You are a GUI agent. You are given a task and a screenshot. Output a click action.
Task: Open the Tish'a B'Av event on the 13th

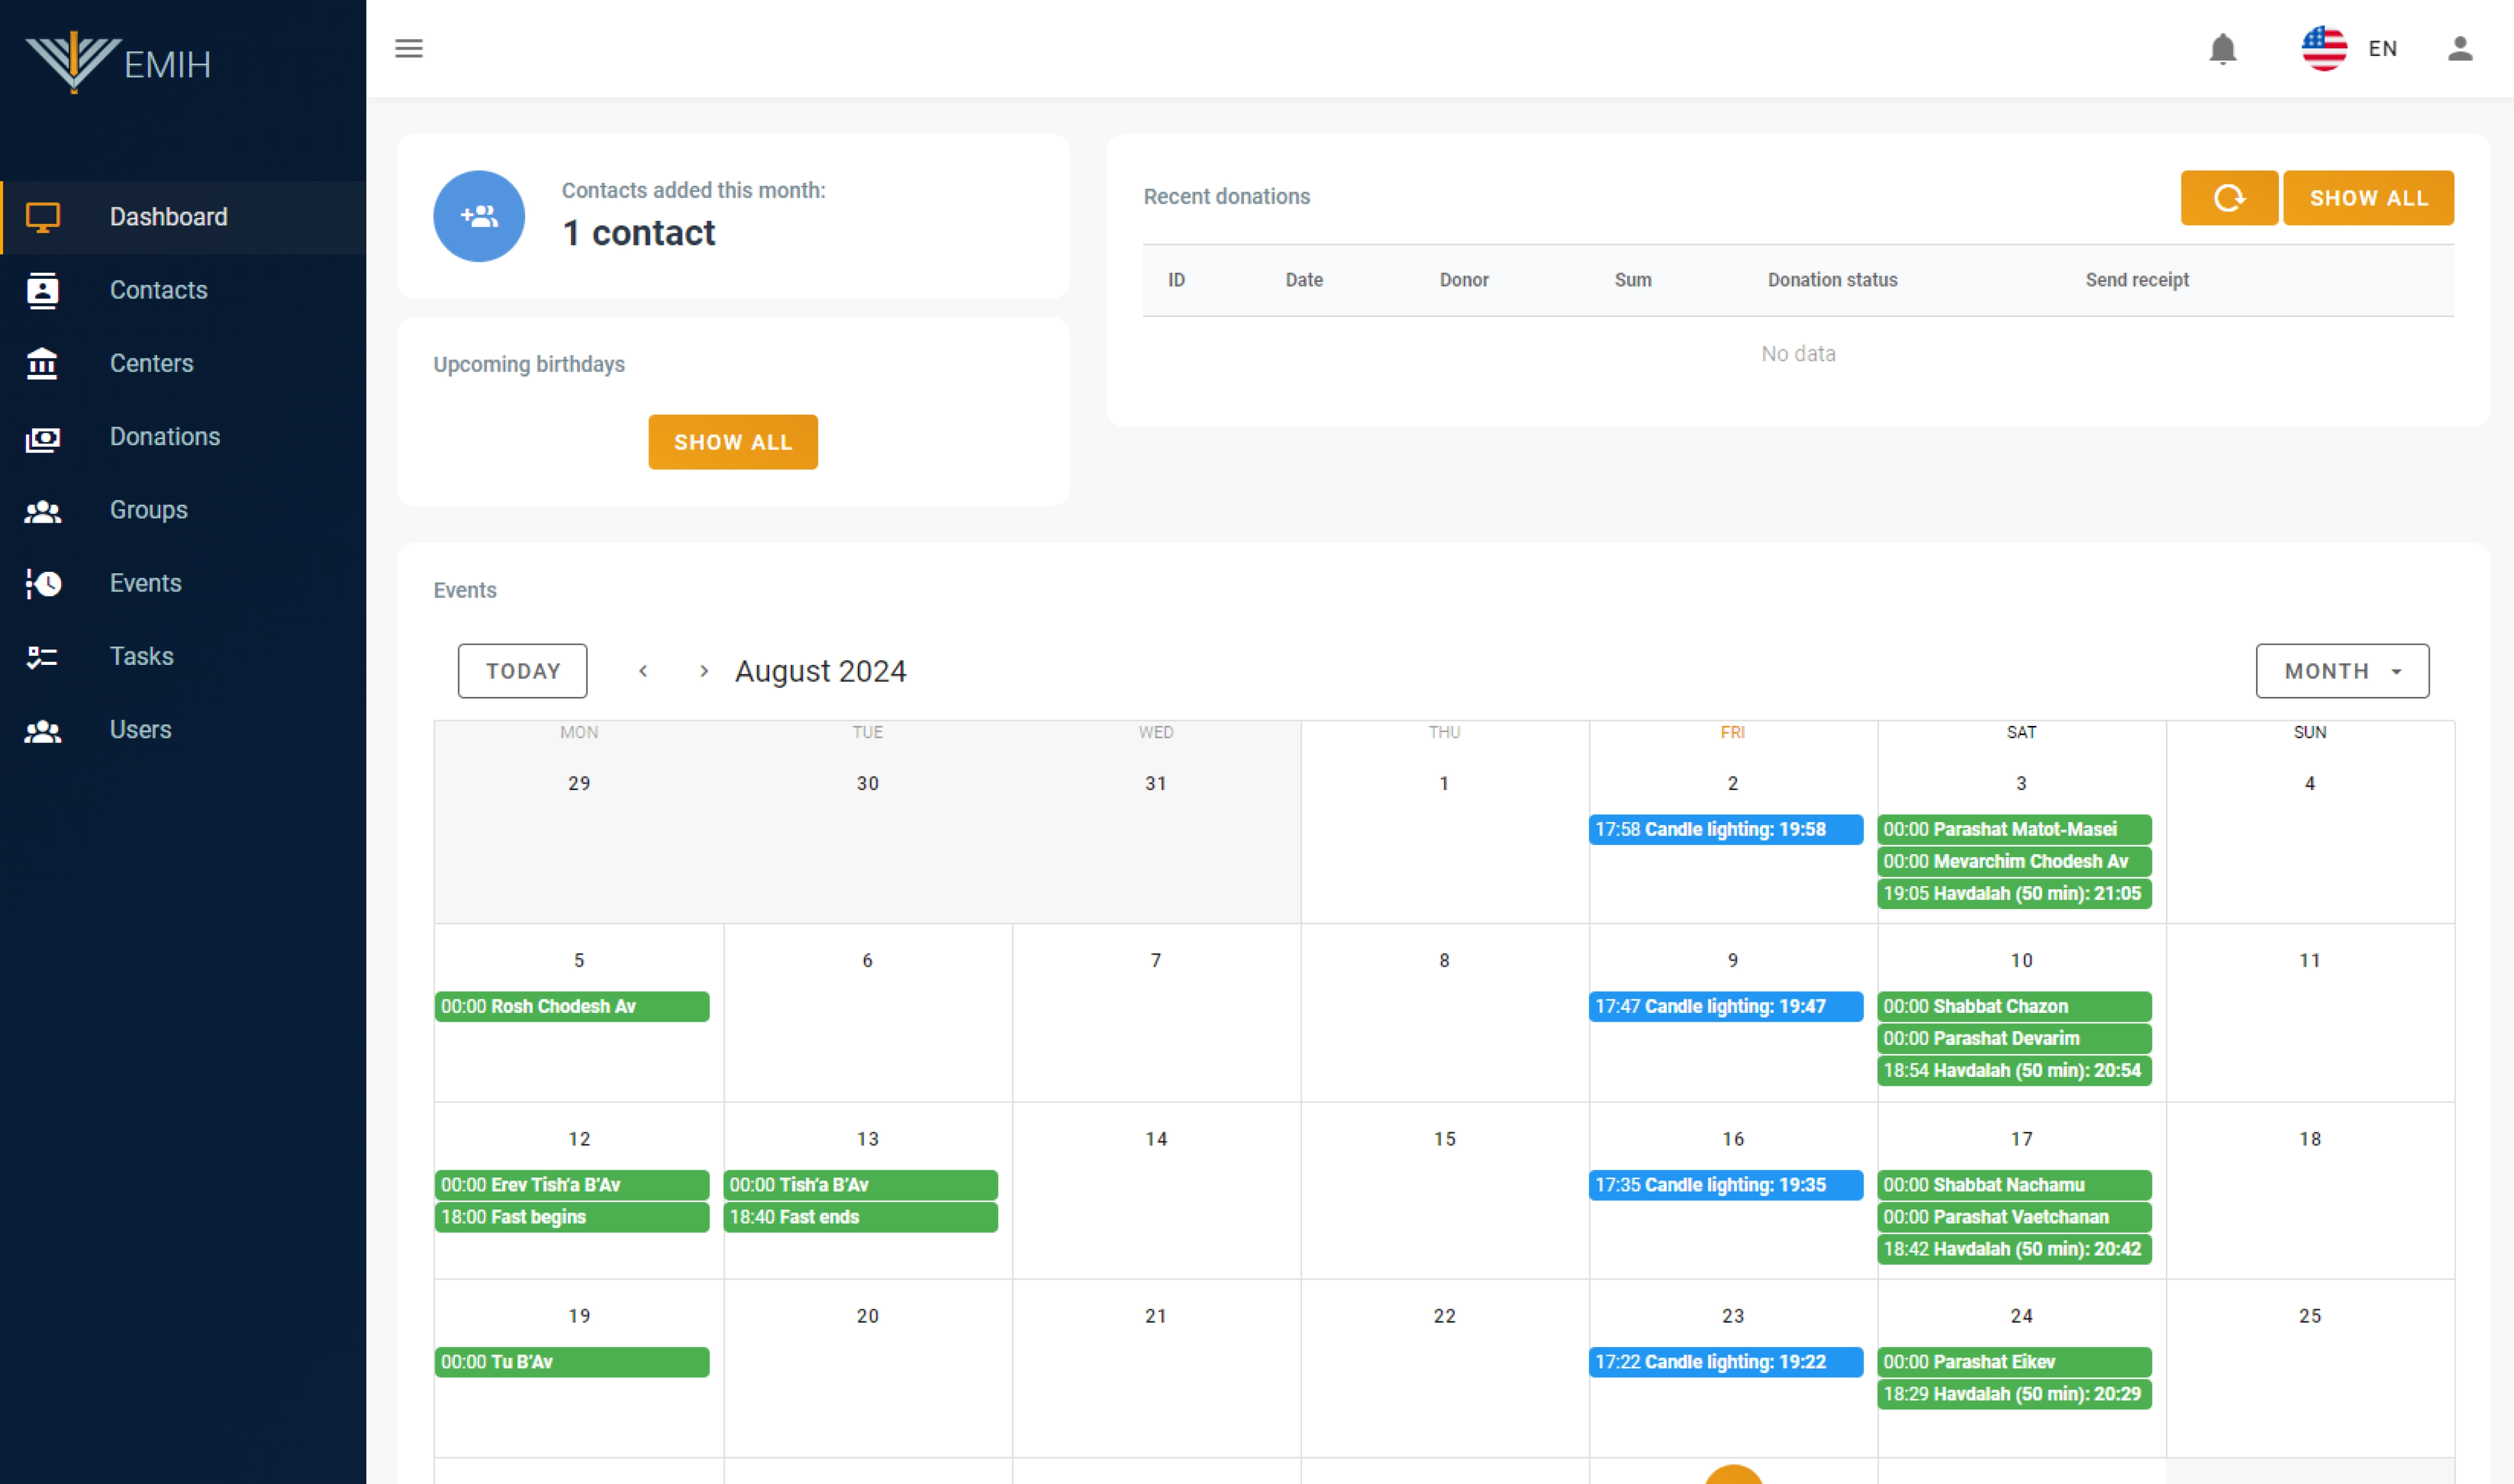[x=859, y=1184]
